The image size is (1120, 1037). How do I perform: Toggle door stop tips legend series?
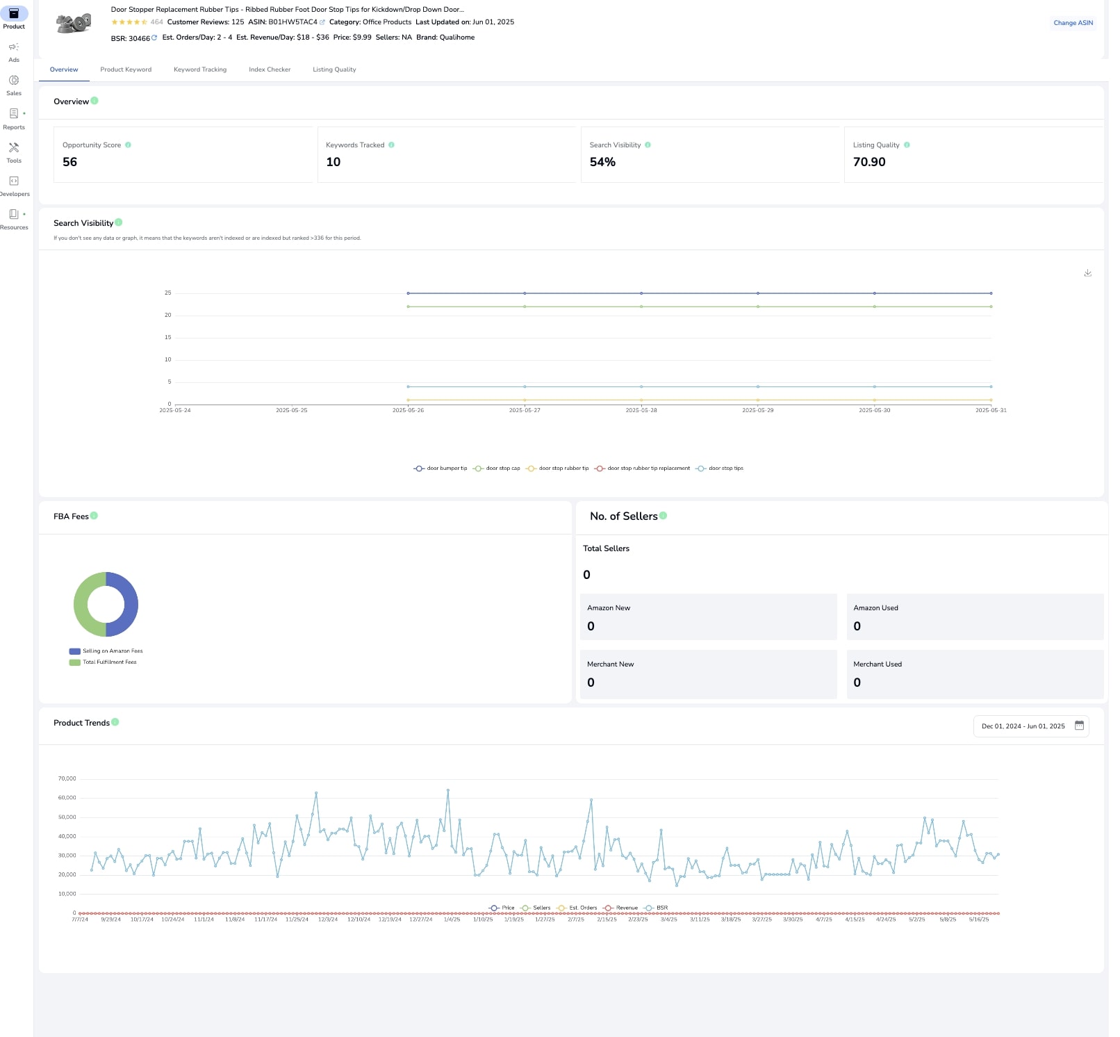[x=719, y=468]
